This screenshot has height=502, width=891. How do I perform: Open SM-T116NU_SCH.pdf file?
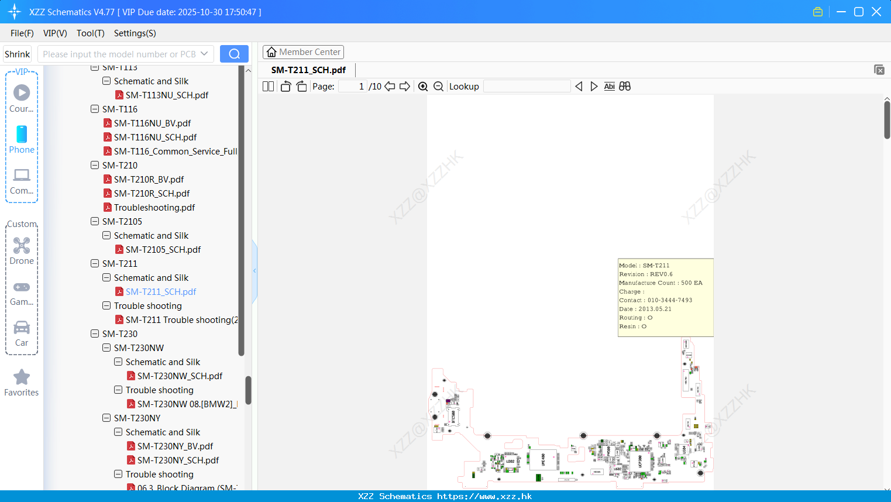click(x=155, y=137)
